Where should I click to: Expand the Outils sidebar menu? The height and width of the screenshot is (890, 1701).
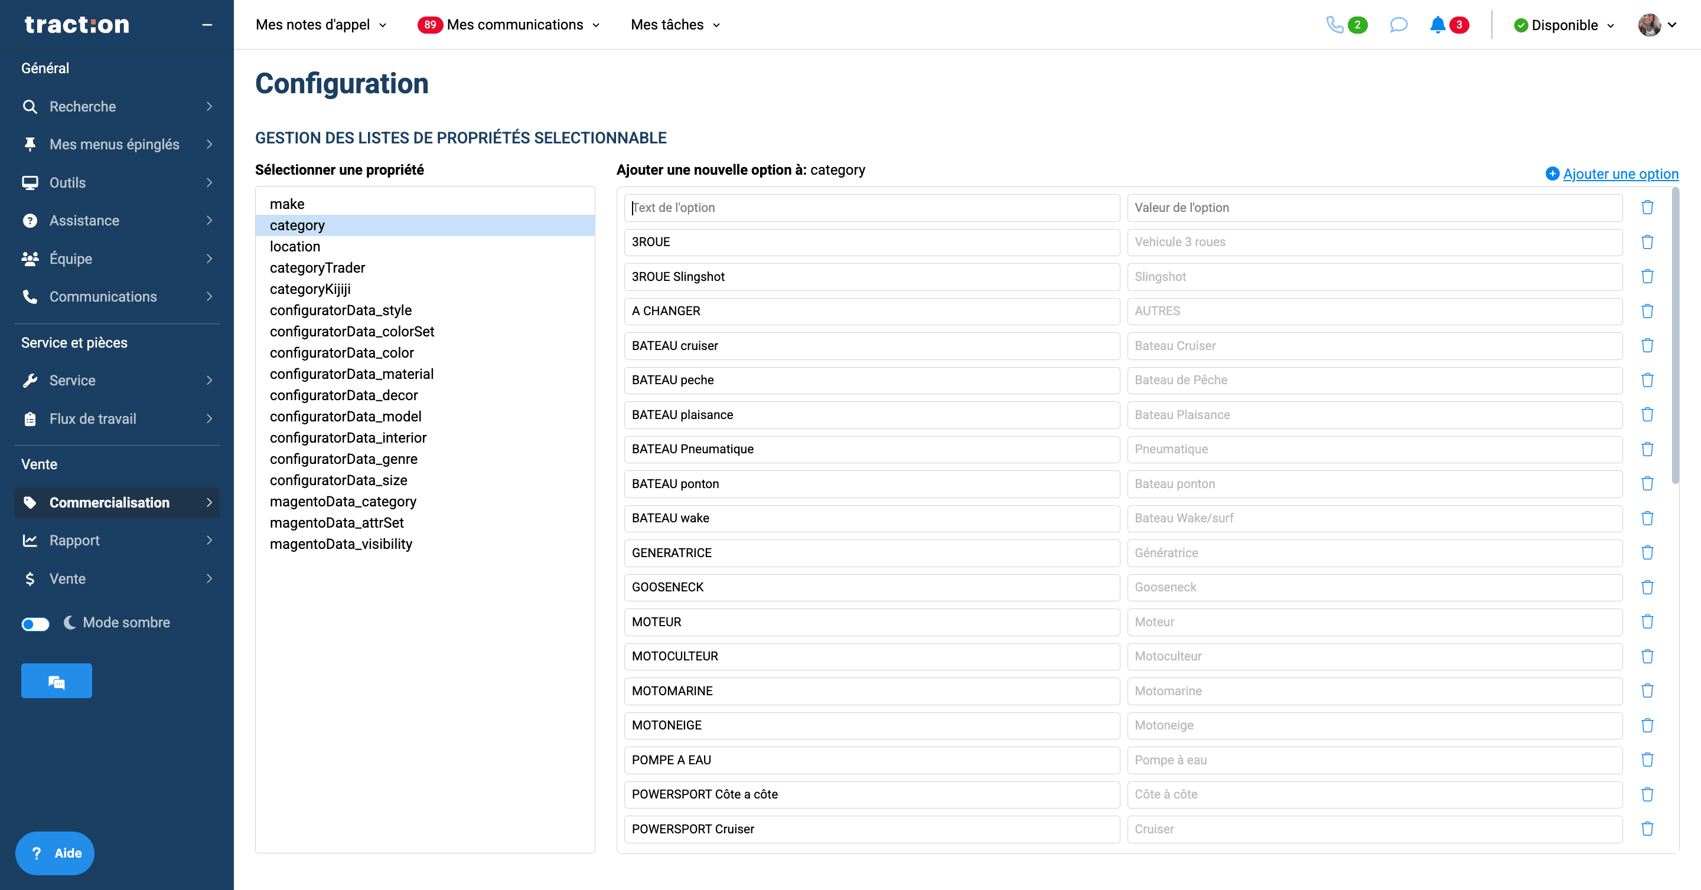117,183
